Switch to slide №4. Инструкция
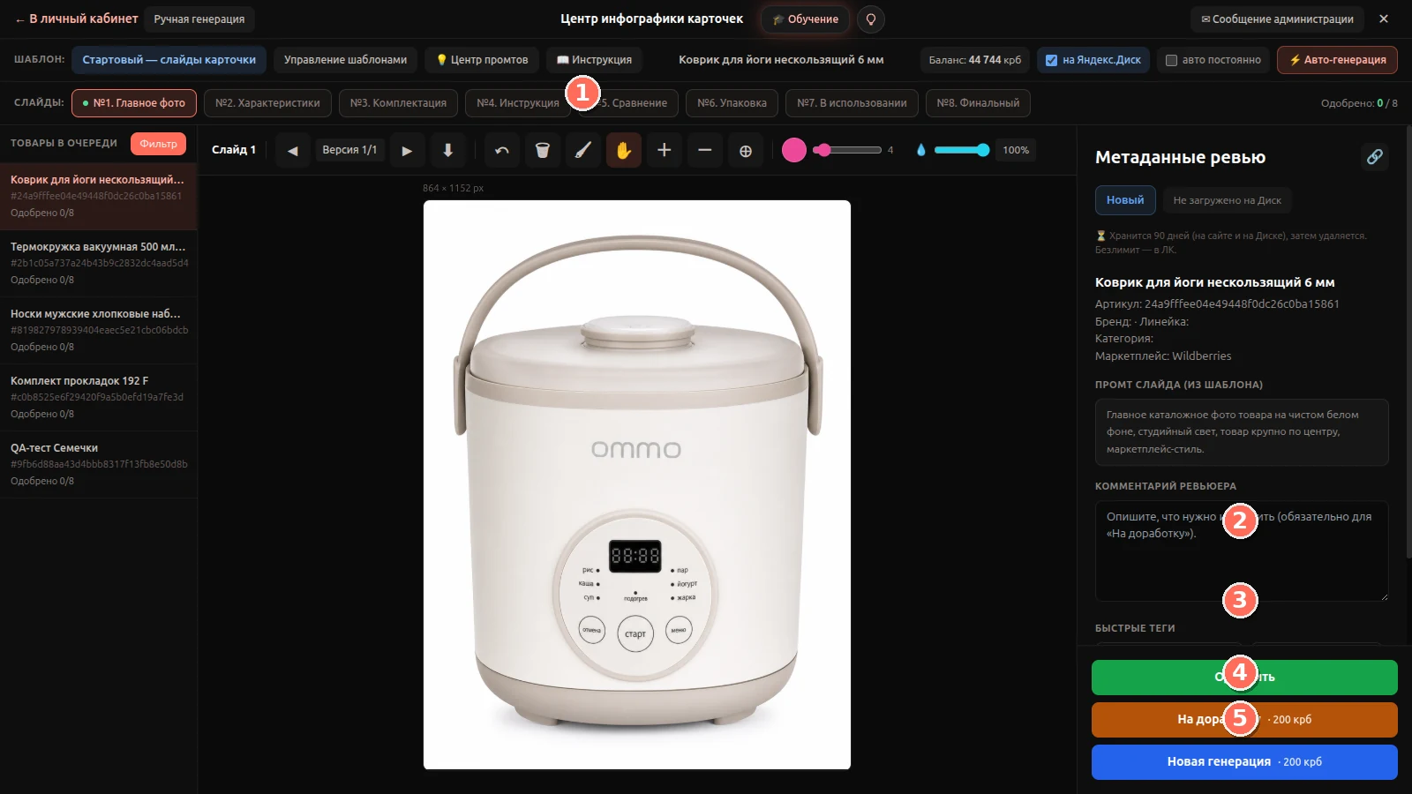 pos(518,103)
